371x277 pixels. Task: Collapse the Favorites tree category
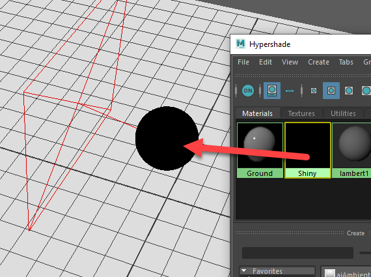[244, 270]
